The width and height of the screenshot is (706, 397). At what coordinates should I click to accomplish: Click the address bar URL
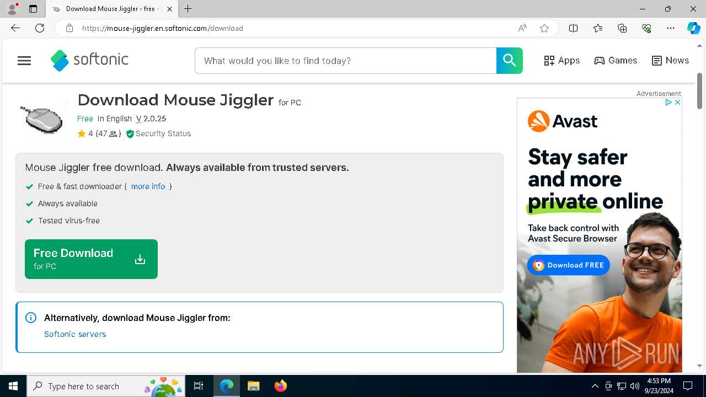pyautogui.click(x=163, y=28)
